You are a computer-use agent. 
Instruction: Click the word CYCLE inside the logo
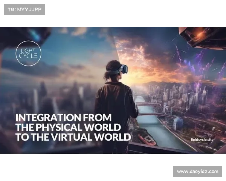point(29,56)
